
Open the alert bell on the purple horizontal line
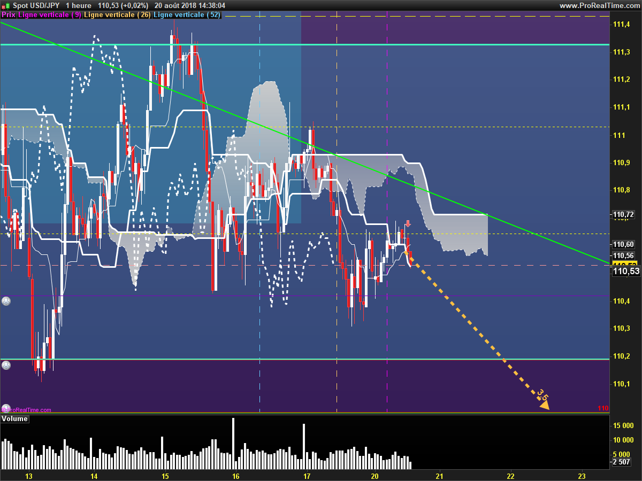coord(6,301)
